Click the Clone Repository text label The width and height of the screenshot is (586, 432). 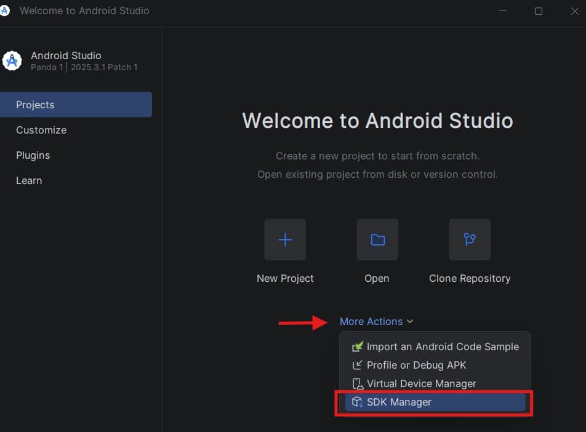[470, 278]
